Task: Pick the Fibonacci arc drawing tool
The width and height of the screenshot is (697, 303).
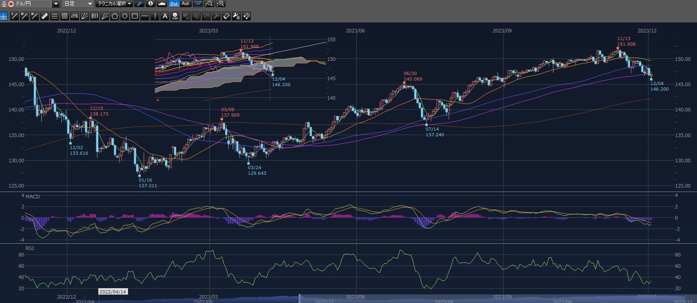Action: click(75, 16)
